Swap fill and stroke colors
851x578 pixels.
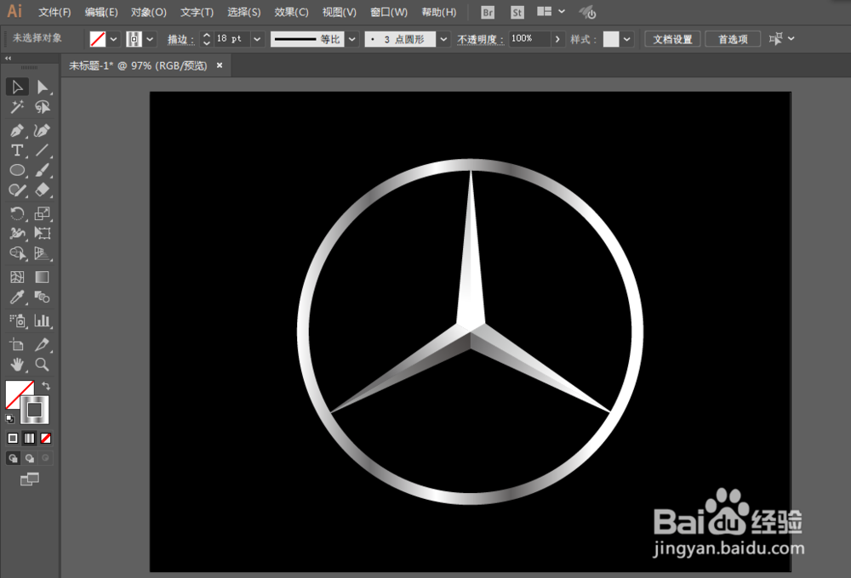click(x=46, y=386)
